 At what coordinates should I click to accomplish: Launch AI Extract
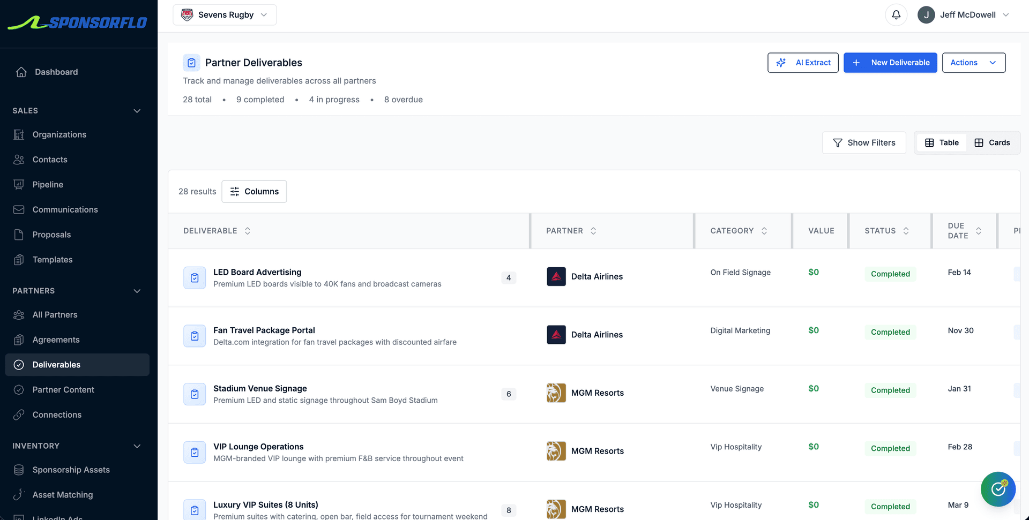tap(803, 63)
